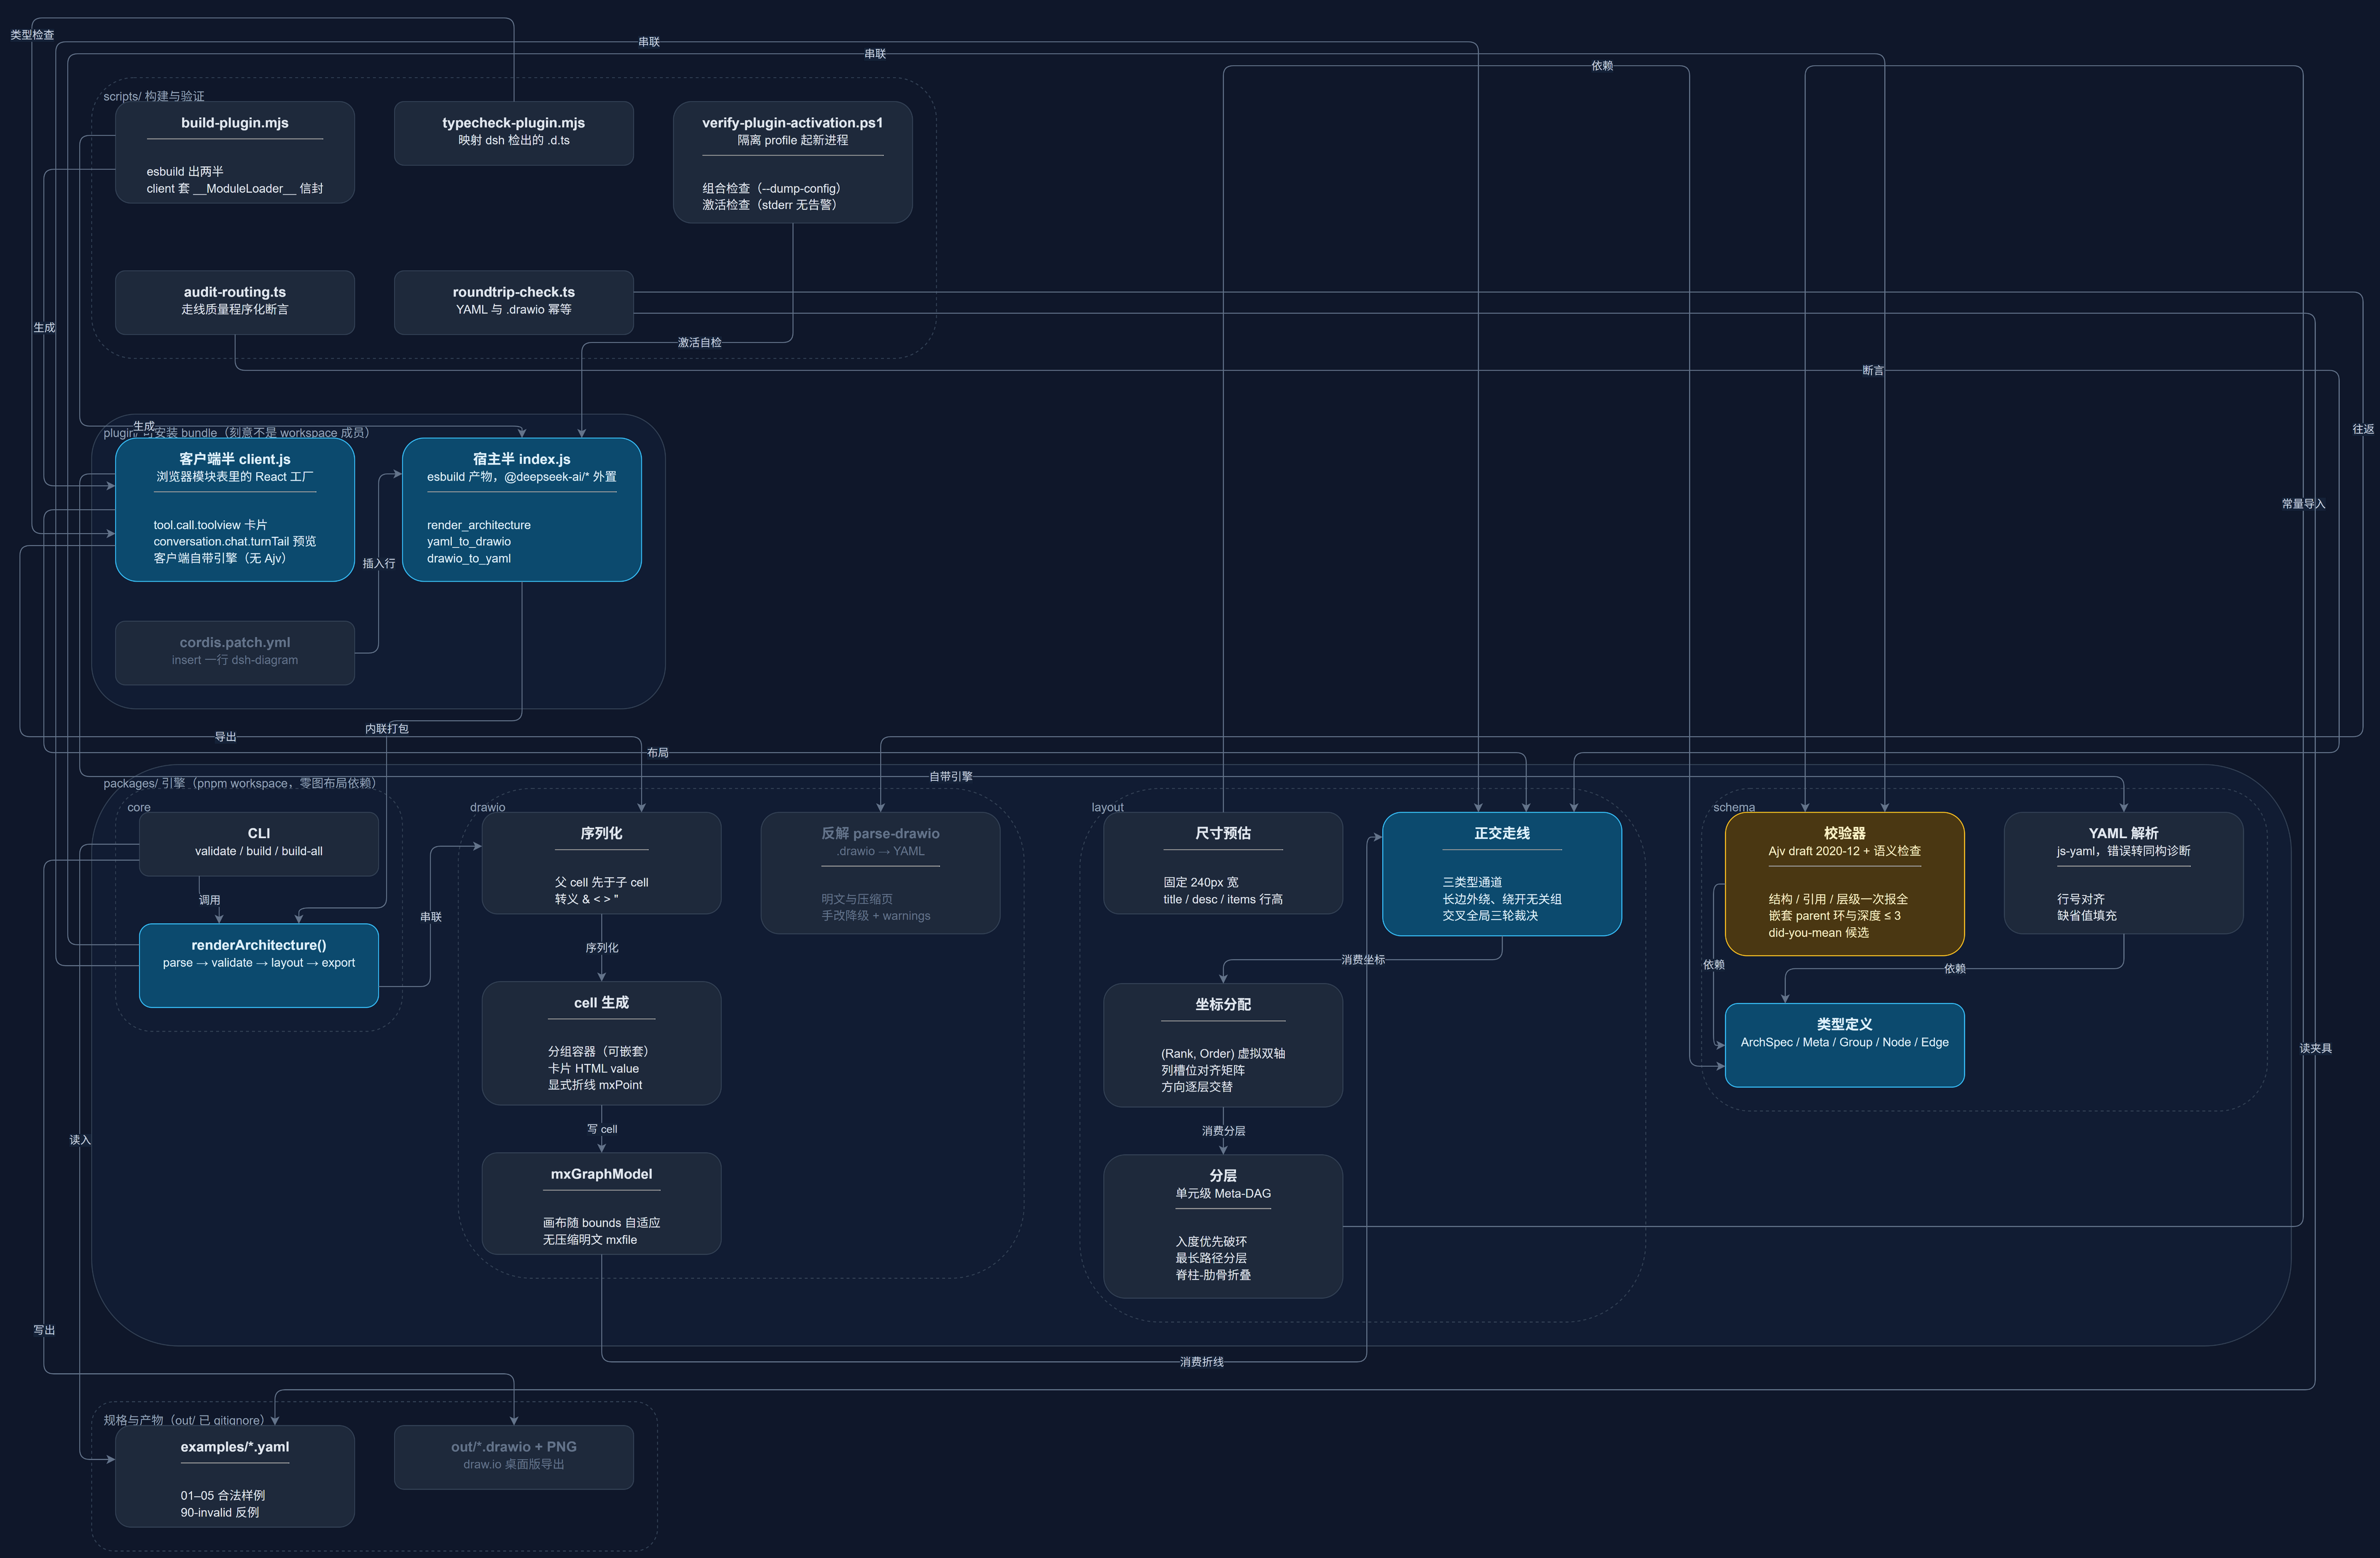The height and width of the screenshot is (1558, 2380).
Task: Click the 读夹具 edge label
Action: click(x=2315, y=1048)
